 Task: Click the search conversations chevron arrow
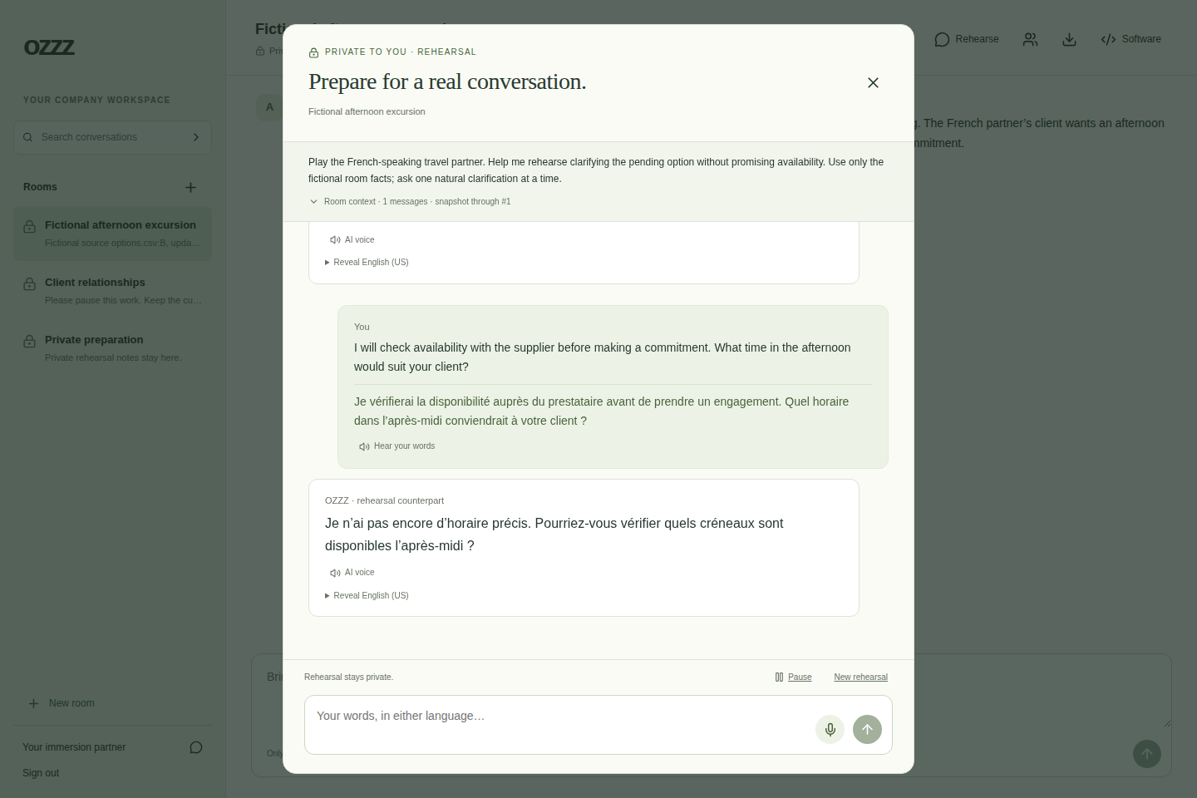point(196,137)
